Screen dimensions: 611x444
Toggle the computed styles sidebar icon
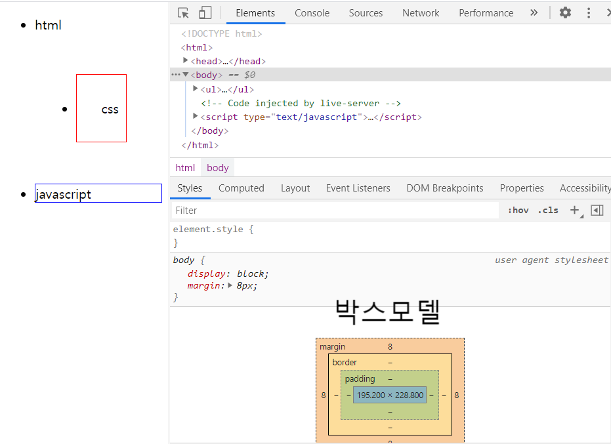pyautogui.click(x=597, y=211)
